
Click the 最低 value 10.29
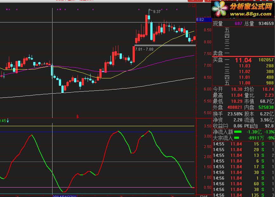click(237, 101)
